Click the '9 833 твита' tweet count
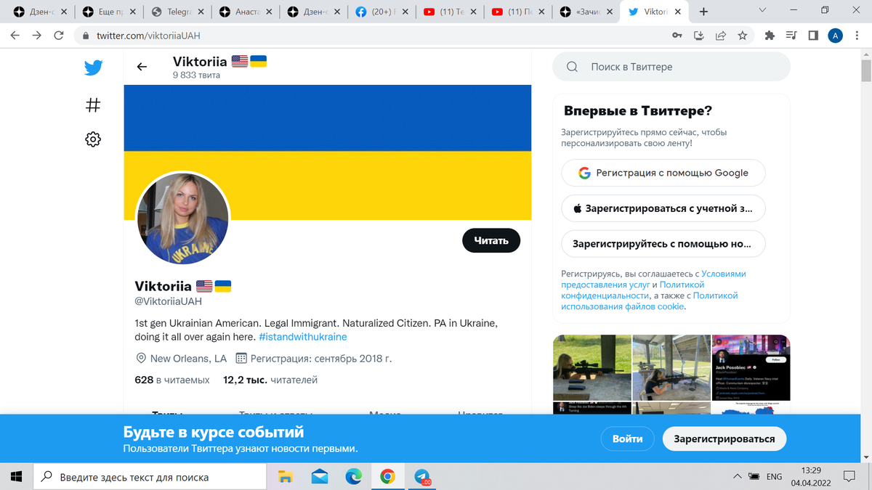 [x=196, y=75]
